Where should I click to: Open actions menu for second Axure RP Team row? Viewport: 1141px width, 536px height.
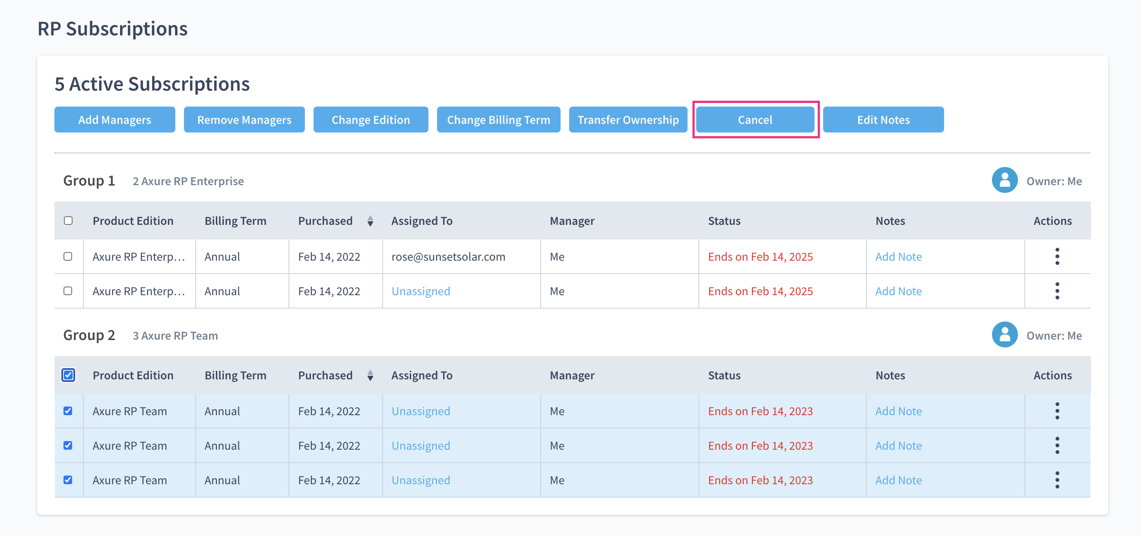pos(1057,445)
